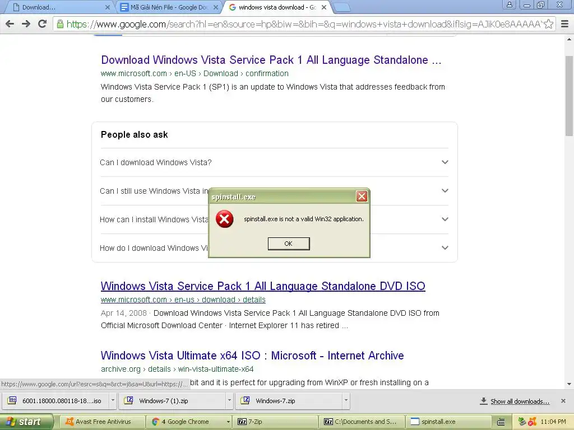This screenshot has height=430, width=574.
Task: Close the 'Download...' tab
Action: pos(108,7)
